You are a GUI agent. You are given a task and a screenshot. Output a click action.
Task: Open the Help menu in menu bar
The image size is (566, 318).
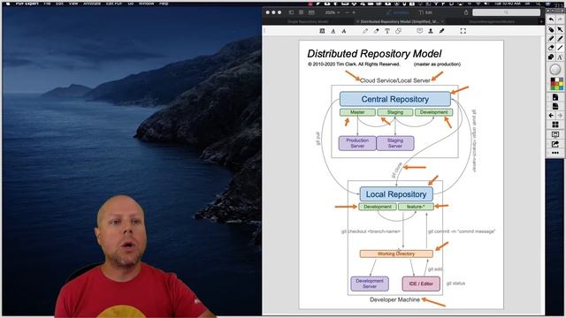coord(164,4)
